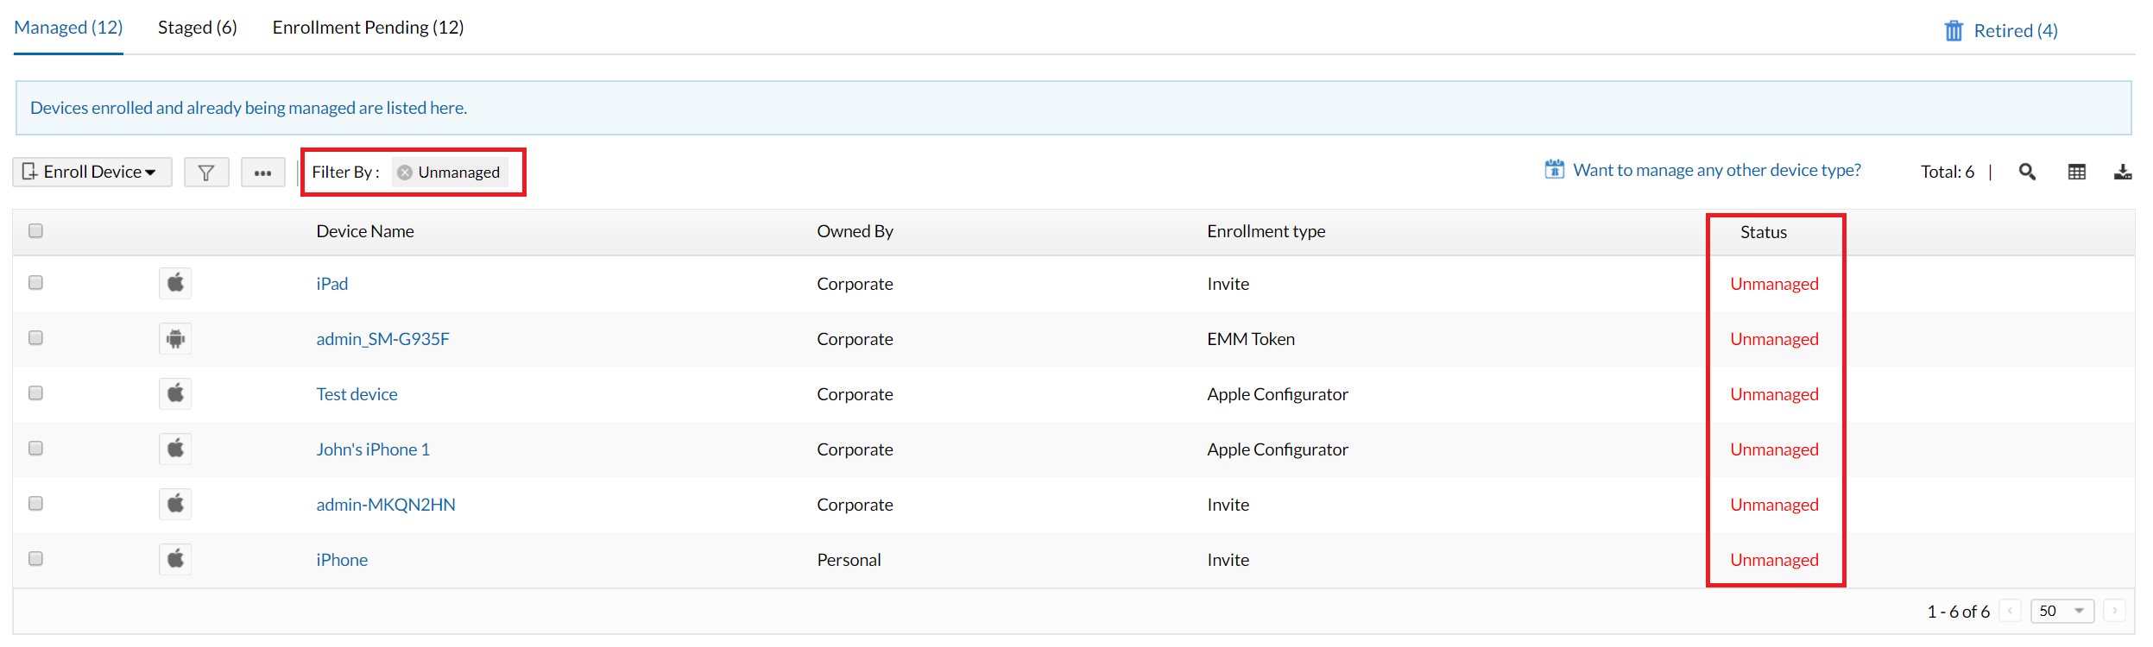The width and height of the screenshot is (2153, 647).
Task: Open the admin-MKQN2HN device link
Action: [x=385, y=505]
